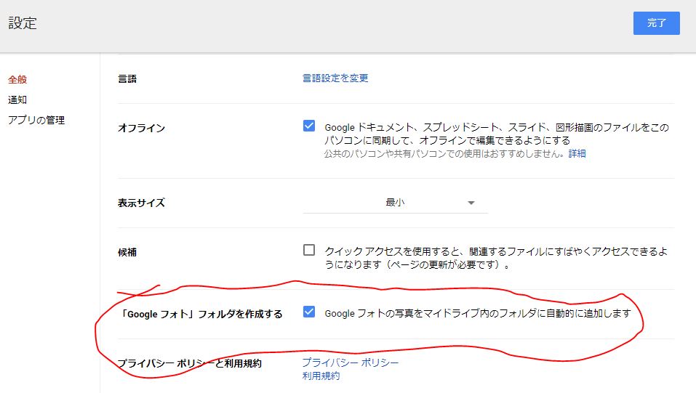
Task: Click the プライバシー ポリシーと利用規約 label
Action: click(190, 363)
